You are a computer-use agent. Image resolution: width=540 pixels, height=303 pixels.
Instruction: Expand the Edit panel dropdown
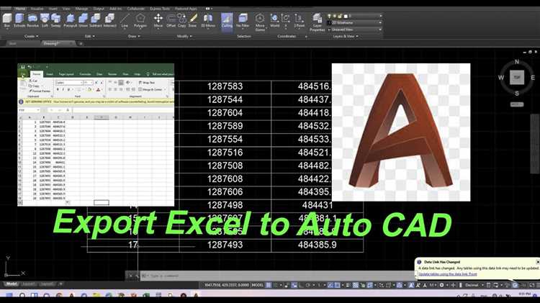(x=90, y=36)
